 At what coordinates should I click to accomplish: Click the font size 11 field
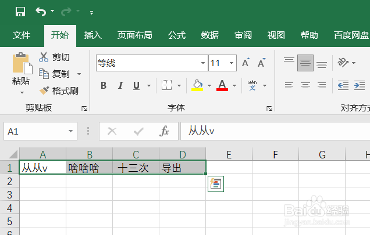[218, 63]
